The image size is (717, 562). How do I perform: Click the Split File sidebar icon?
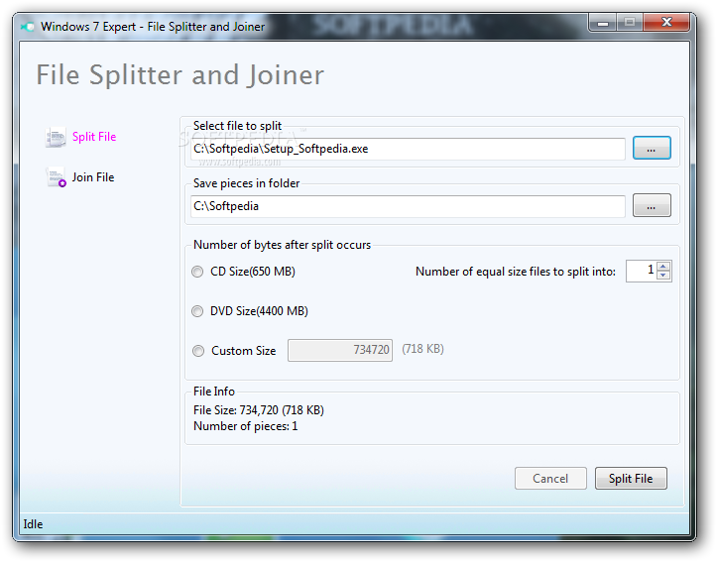pyautogui.click(x=56, y=137)
